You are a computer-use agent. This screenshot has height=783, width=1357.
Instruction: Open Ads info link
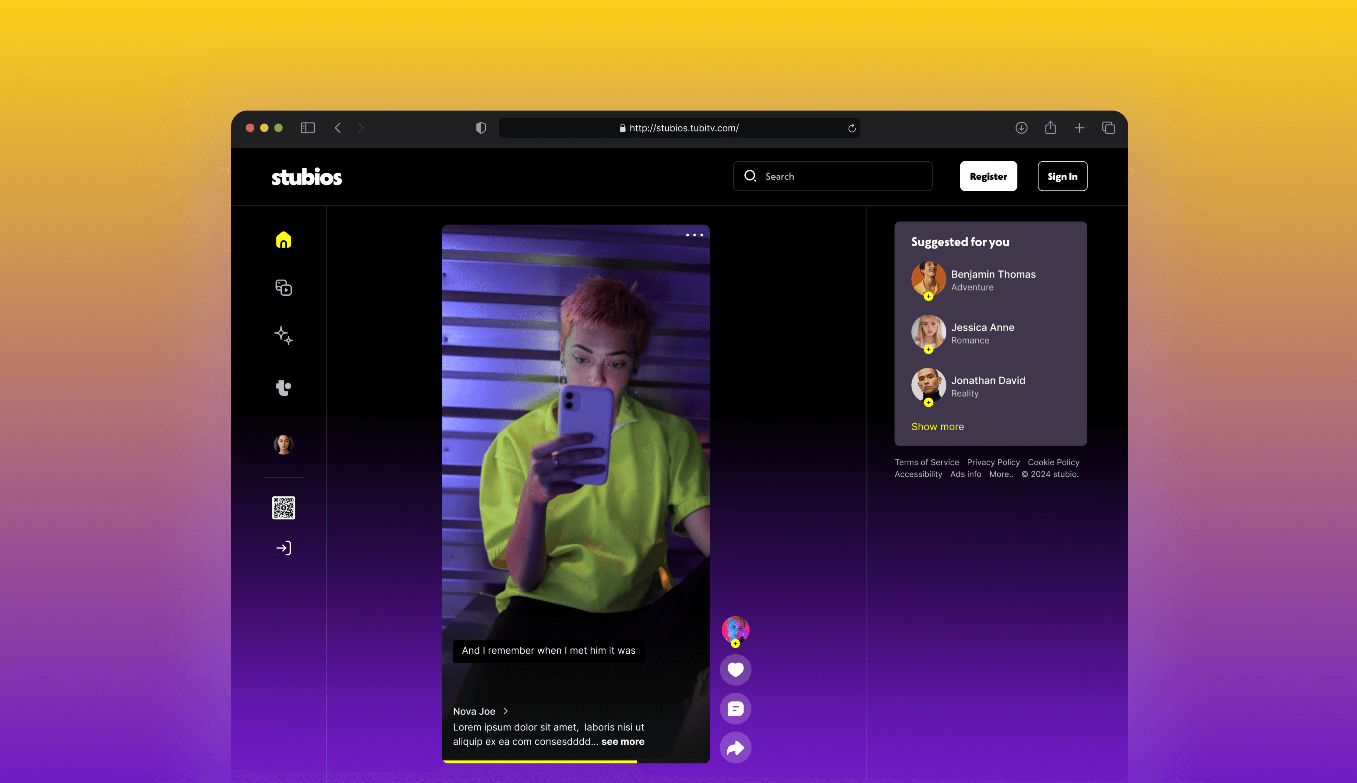coord(966,474)
